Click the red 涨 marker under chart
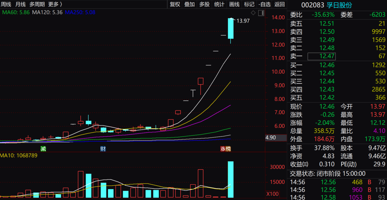The height and width of the screenshot is (200, 387). tap(223, 149)
